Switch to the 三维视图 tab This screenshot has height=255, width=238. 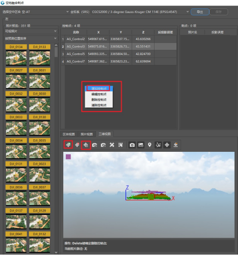(105, 134)
